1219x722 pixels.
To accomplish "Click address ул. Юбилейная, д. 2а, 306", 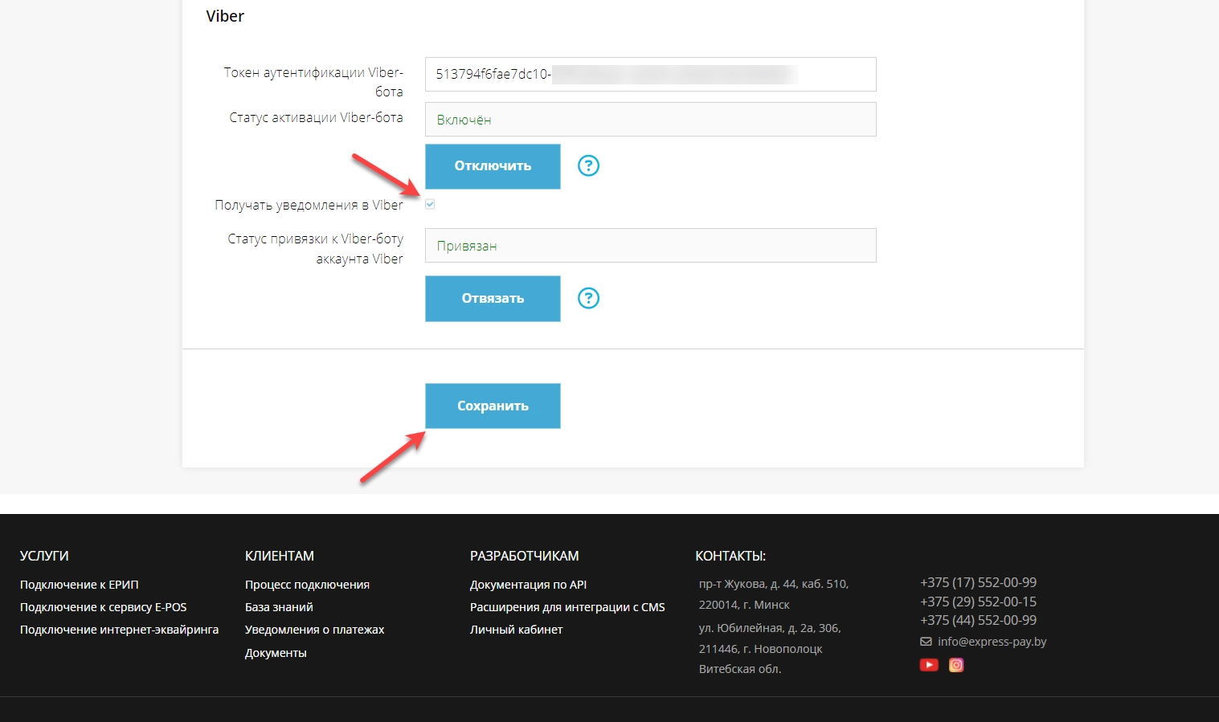I will [x=770, y=628].
